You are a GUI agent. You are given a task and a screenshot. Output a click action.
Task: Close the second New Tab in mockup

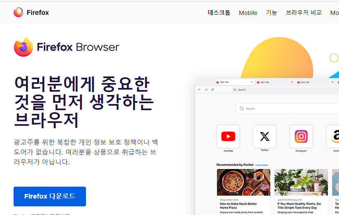pos(292,82)
